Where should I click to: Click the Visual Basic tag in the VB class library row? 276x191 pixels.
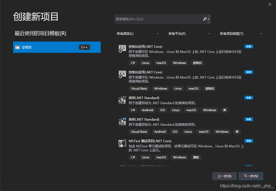(x=139, y=132)
